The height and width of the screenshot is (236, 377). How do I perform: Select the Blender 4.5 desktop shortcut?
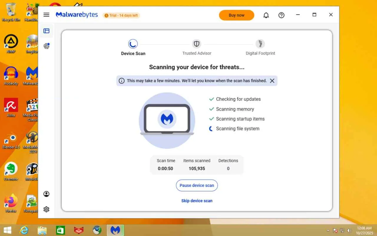point(11,140)
